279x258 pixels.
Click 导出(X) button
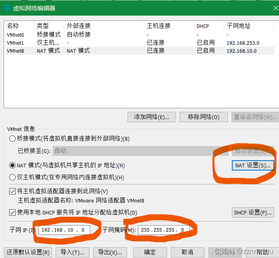(x=110, y=252)
